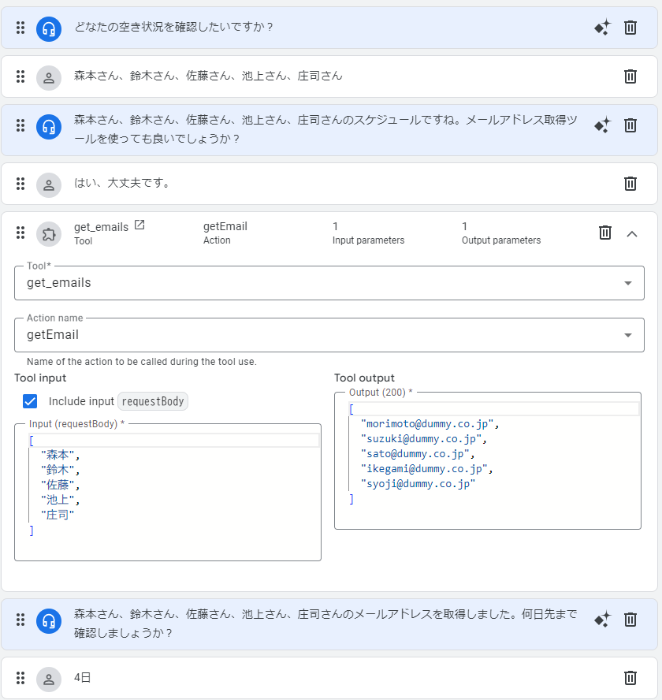
Task: Click "sato@dummy.co.jp" in the output
Action: 415,453
